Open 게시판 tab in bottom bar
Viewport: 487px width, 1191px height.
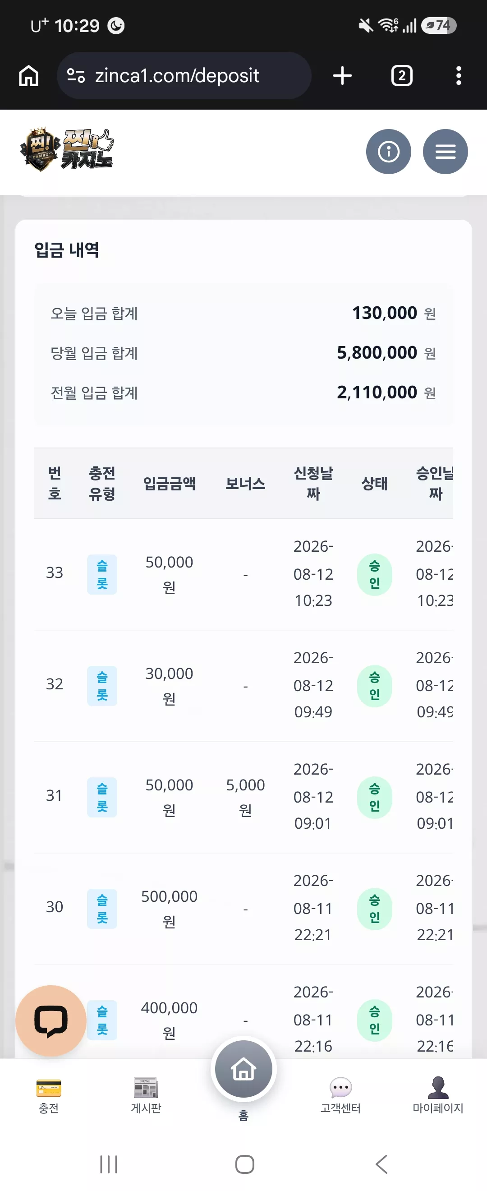(x=146, y=1095)
